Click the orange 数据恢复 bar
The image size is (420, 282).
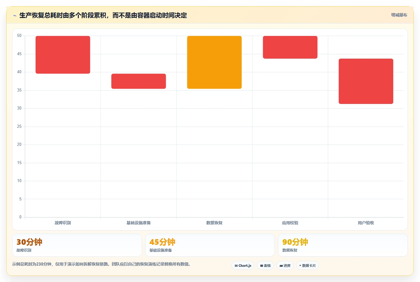(214, 62)
